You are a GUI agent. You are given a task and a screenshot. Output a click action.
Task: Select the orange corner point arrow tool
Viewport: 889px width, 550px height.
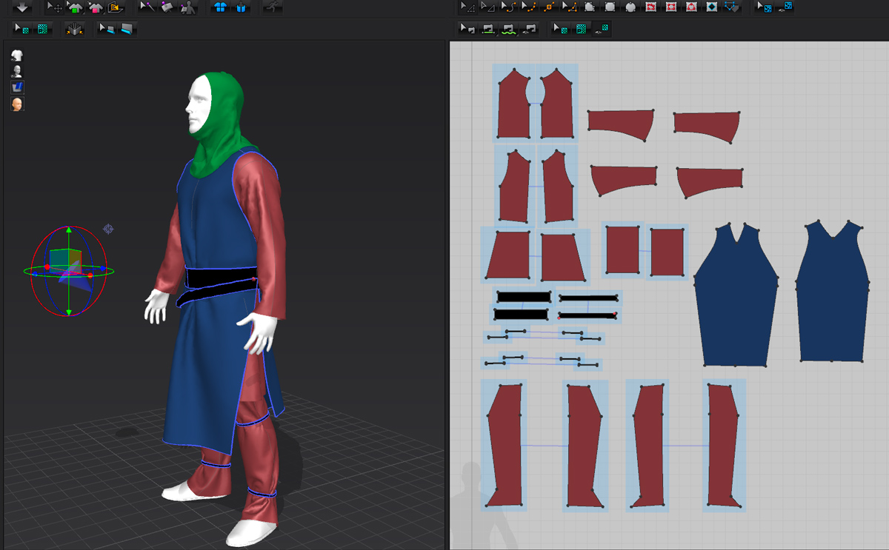569,7
